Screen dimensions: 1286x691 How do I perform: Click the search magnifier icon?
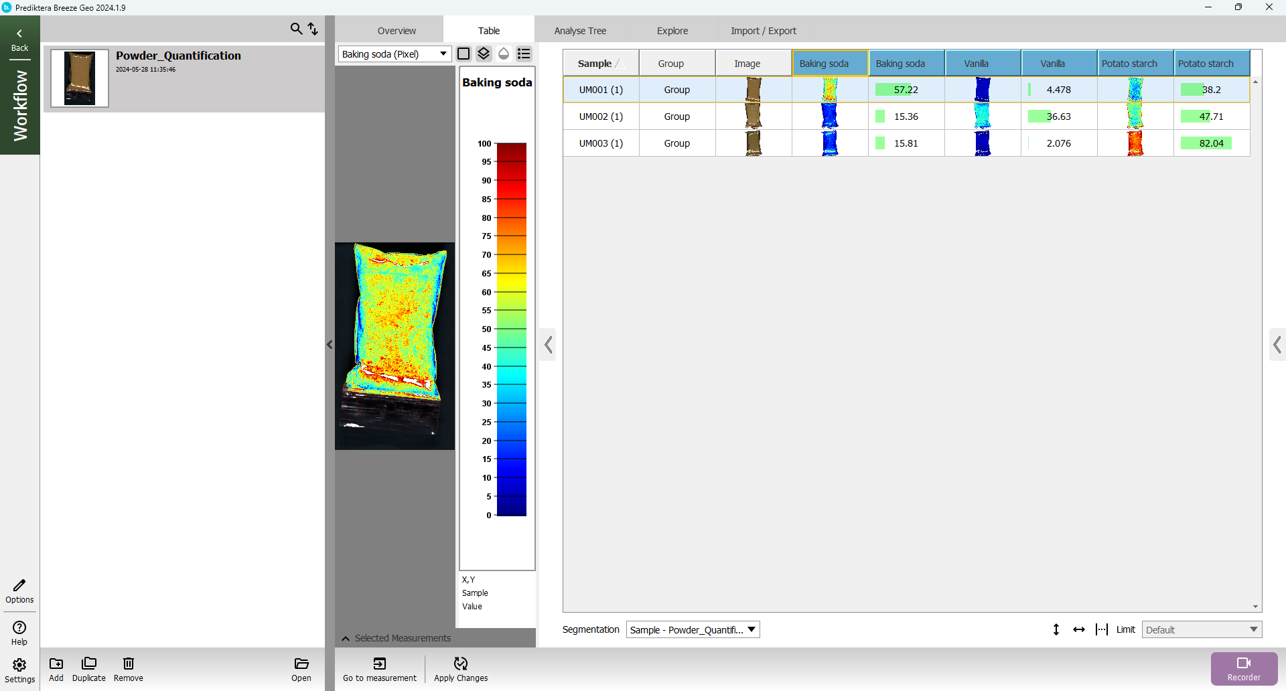pos(296,29)
